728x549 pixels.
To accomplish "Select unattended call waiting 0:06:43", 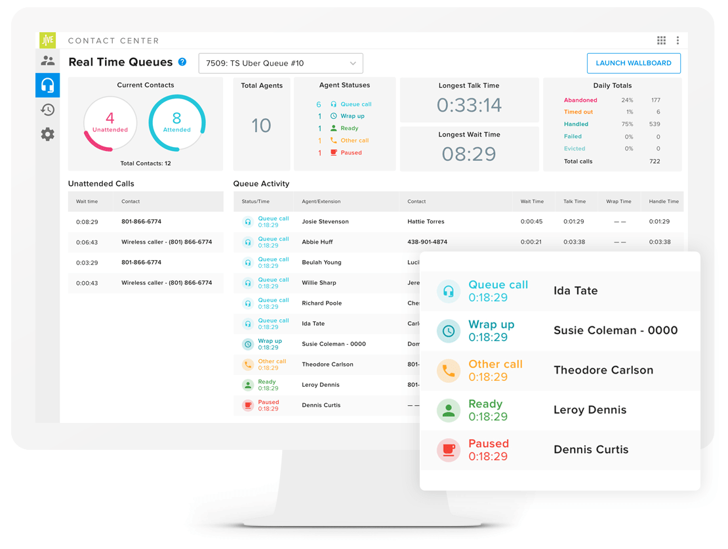I will tap(146, 242).
